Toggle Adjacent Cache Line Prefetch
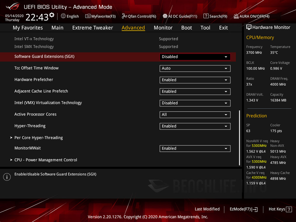The image size is (296, 222). [195, 91]
